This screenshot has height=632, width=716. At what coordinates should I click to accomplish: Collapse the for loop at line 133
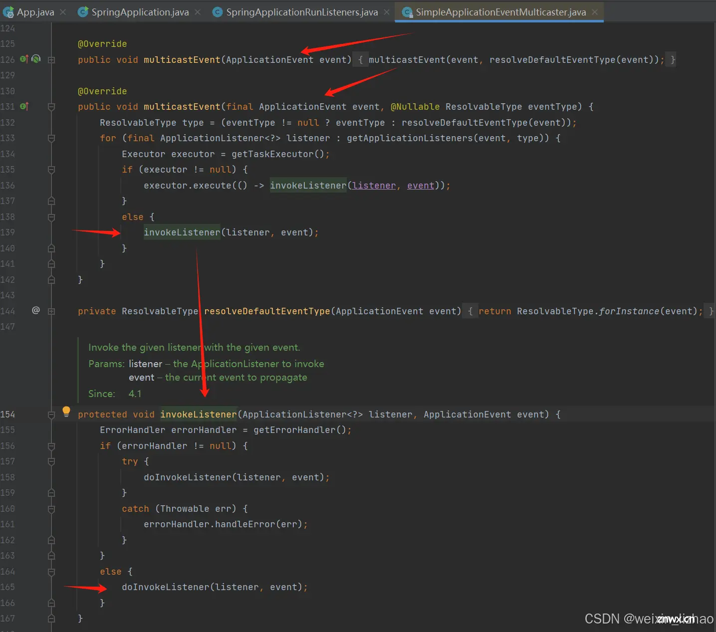(51, 138)
